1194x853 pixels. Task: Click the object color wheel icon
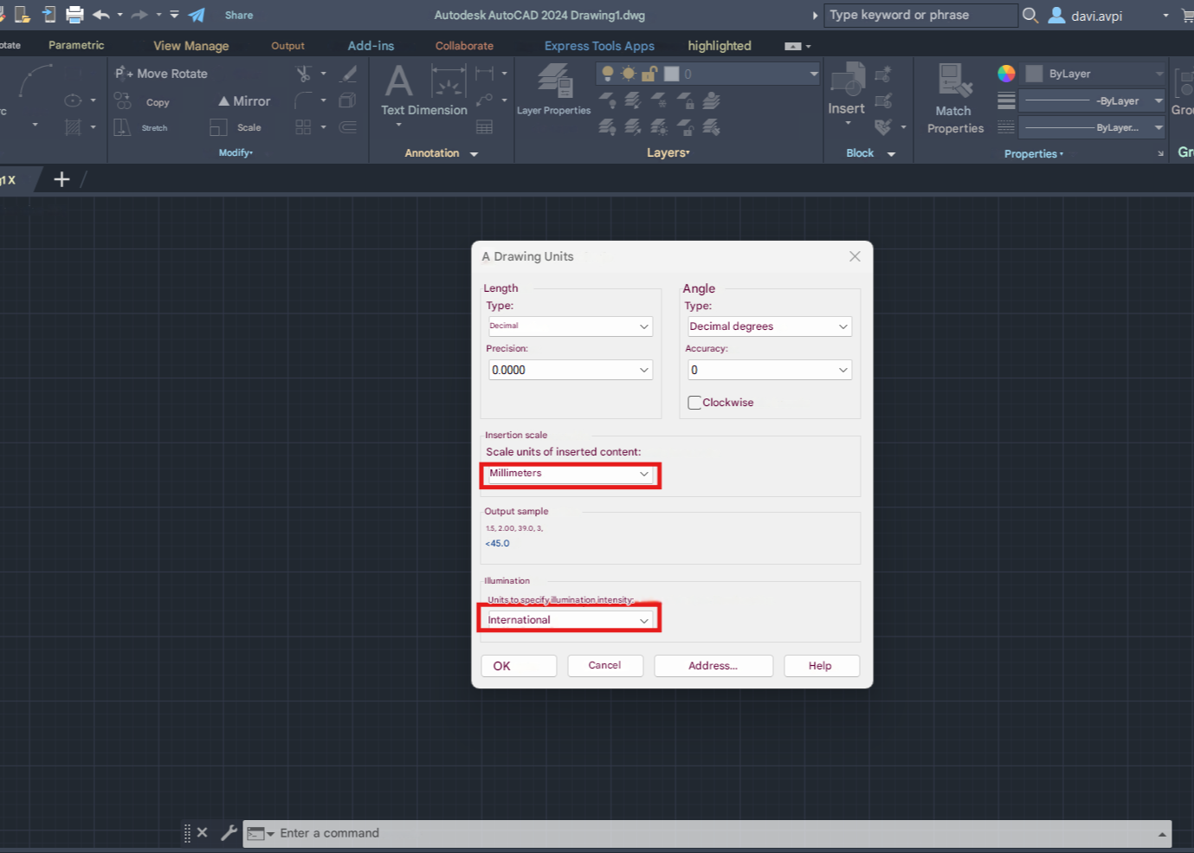1006,74
